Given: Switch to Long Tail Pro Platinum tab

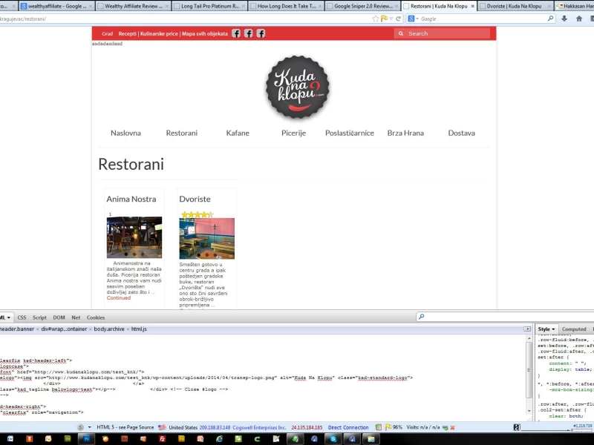Looking at the screenshot, I should [209, 6].
